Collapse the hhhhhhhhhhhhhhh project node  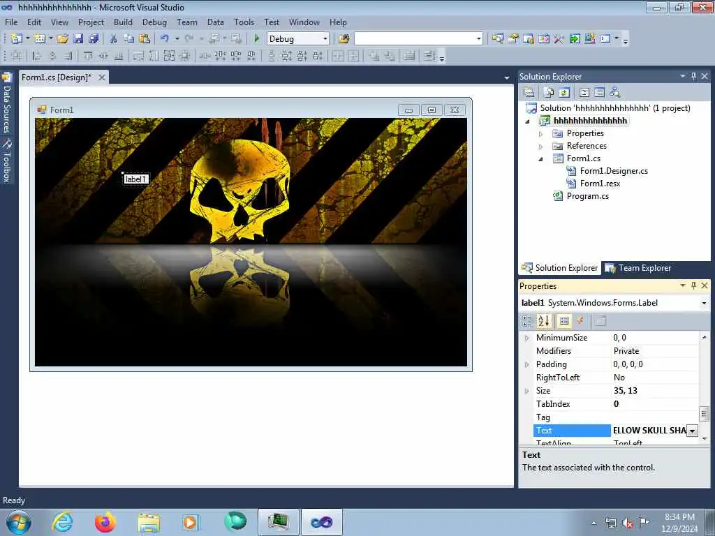click(528, 121)
